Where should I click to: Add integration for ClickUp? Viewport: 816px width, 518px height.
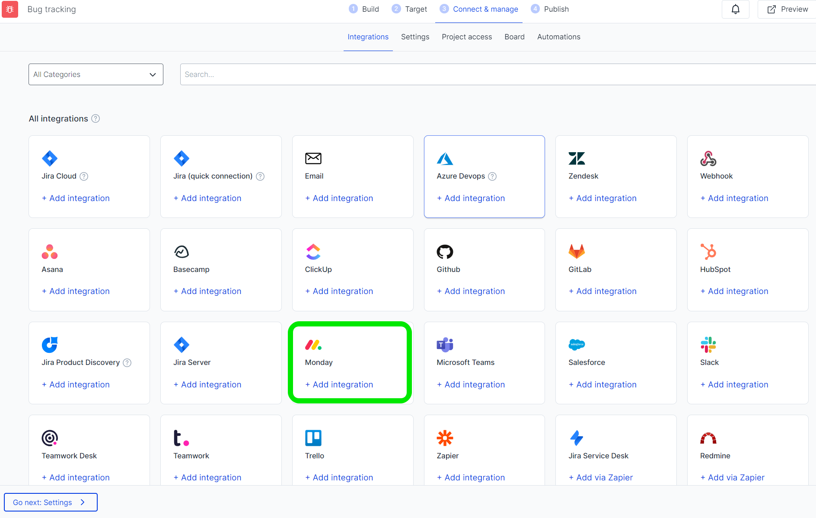339,291
